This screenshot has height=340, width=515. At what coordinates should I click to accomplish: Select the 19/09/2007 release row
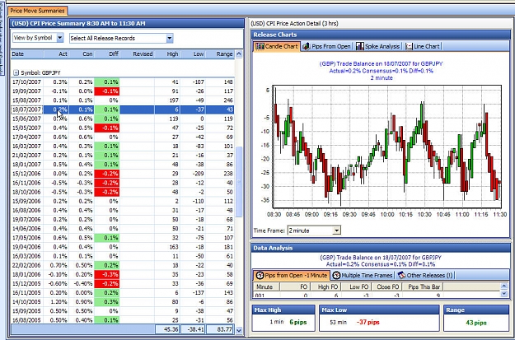[x=123, y=91]
